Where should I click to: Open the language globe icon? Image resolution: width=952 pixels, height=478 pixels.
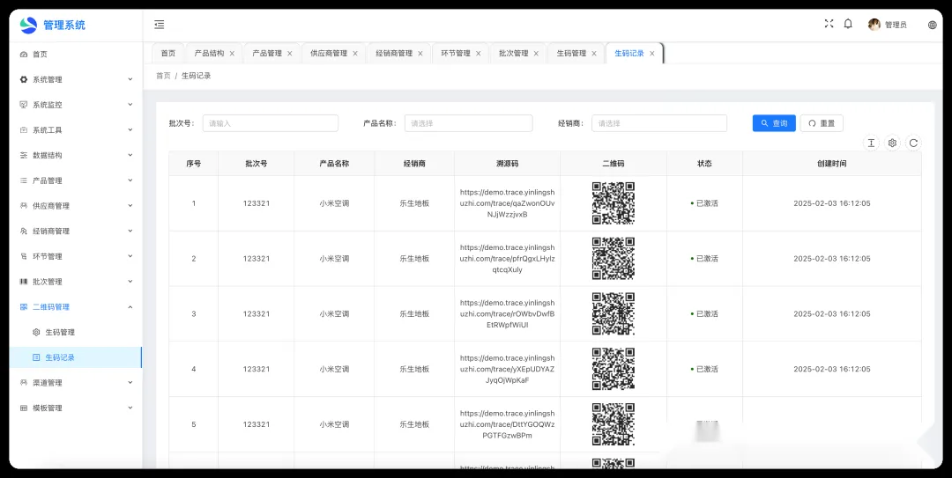(x=933, y=25)
